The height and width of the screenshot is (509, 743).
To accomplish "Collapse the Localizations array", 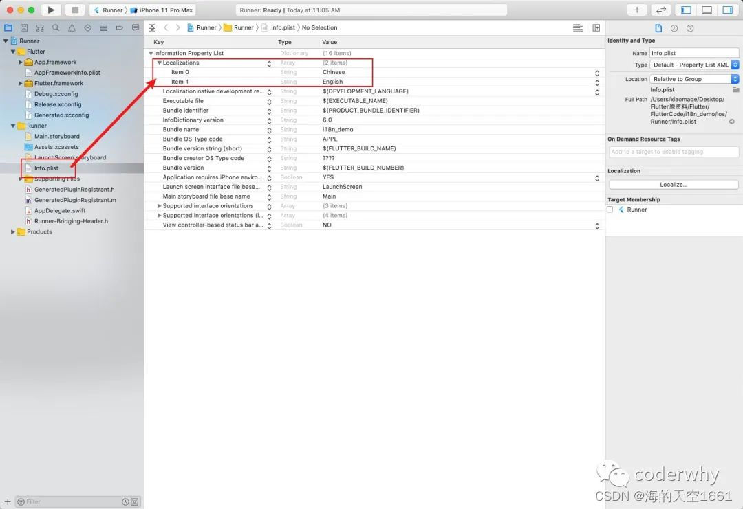I will [x=160, y=63].
